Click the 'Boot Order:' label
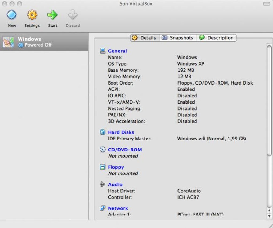Image resolution: width=273 pixels, height=228 pixels. [x=120, y=83]
